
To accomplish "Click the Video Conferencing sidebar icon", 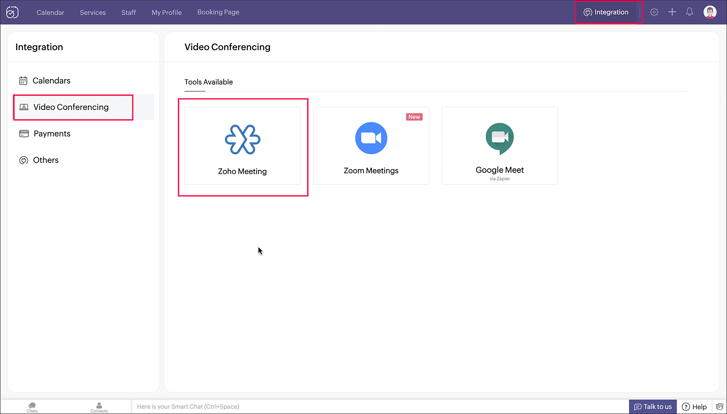I will [24, 107].
